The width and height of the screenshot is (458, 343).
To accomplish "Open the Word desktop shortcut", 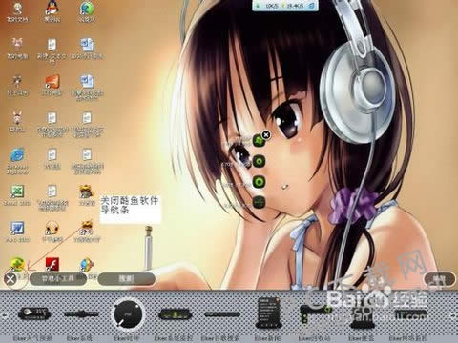I will [x=17, y=228].
